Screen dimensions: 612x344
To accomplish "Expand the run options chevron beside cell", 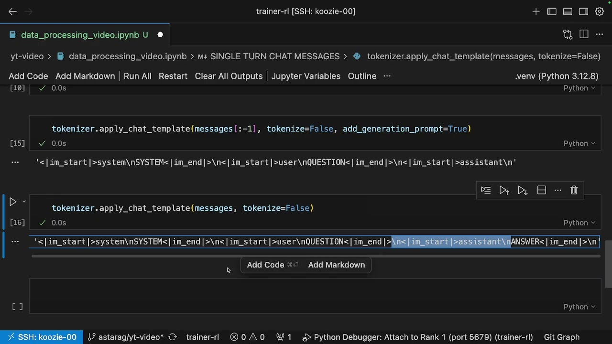I will 23,202.
